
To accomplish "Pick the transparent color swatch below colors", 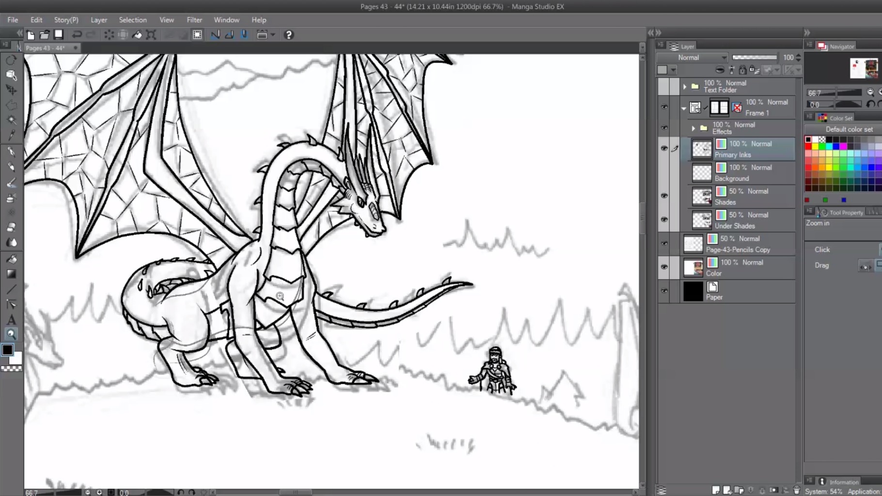I will tap(11, 368).
